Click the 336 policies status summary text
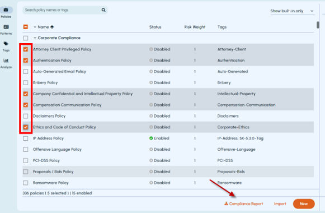The height and width of the screenshot is (213, 325). pyautogui.click(x=57, y=193)
